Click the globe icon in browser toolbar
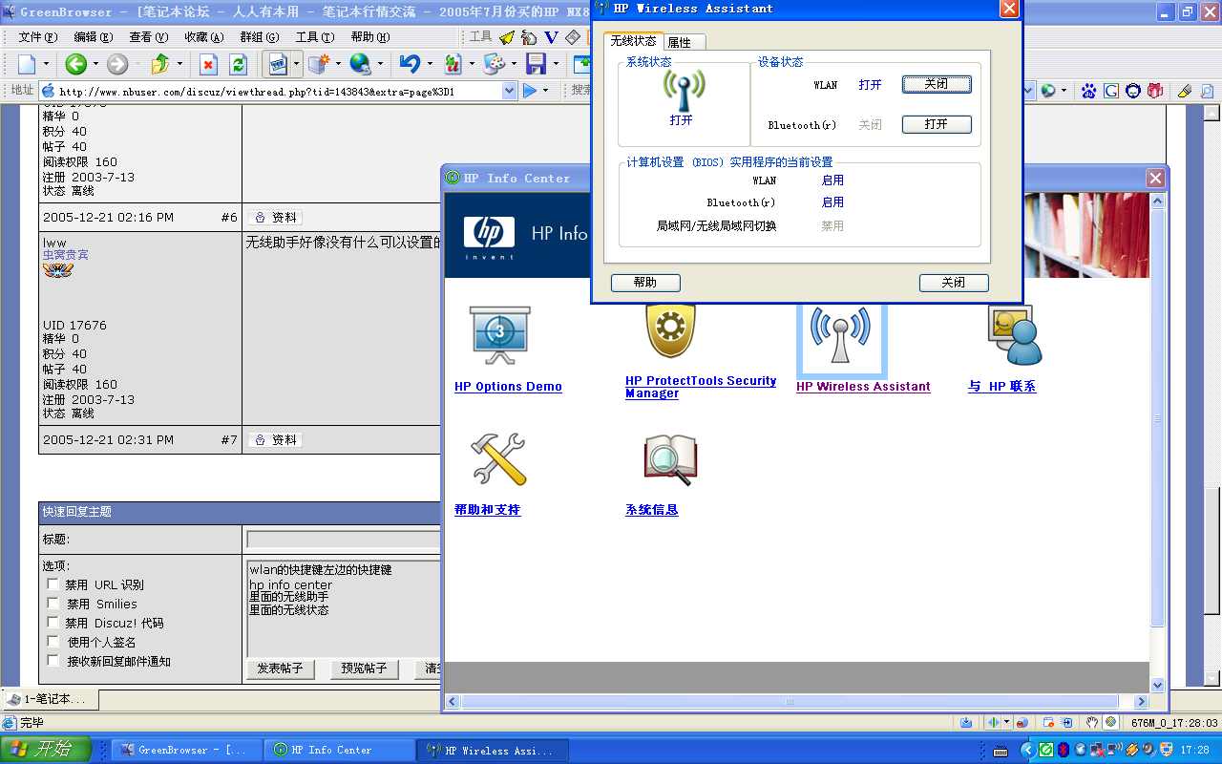This screenshot has width=1222, height=764. pyautogui.click(x=360, y=64)
